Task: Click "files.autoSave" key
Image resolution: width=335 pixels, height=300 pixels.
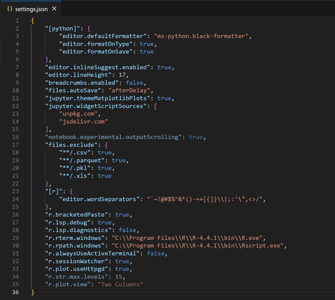Action: (x=73, y=91)
